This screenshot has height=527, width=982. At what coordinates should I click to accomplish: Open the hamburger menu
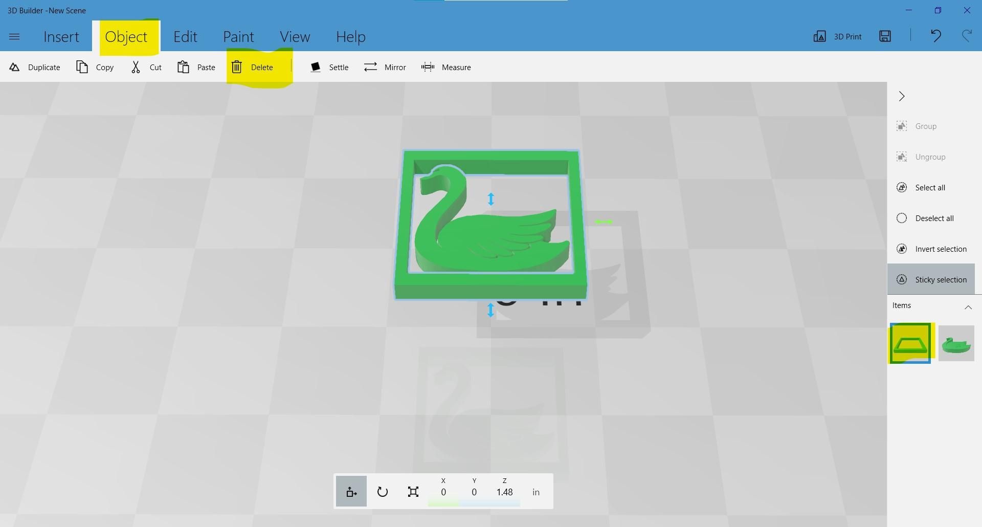[x=14, y=36]
